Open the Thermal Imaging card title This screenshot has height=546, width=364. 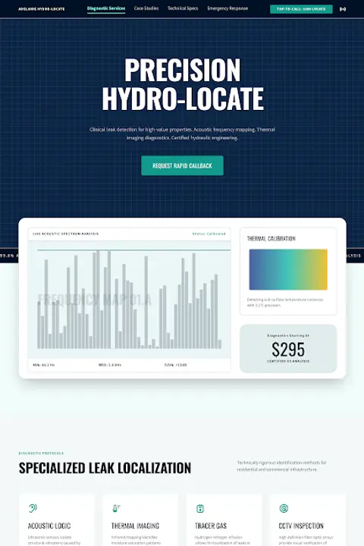[135, 526]
